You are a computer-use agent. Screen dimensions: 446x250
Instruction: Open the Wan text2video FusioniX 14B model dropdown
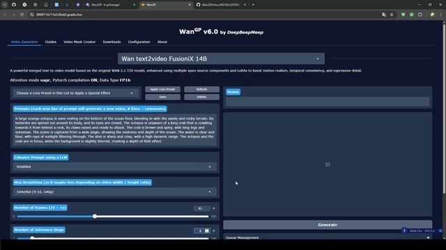(221, 58)
